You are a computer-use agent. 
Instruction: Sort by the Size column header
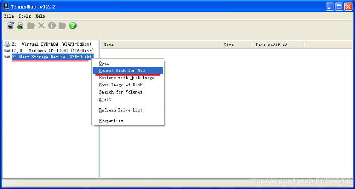pos(236,45)
